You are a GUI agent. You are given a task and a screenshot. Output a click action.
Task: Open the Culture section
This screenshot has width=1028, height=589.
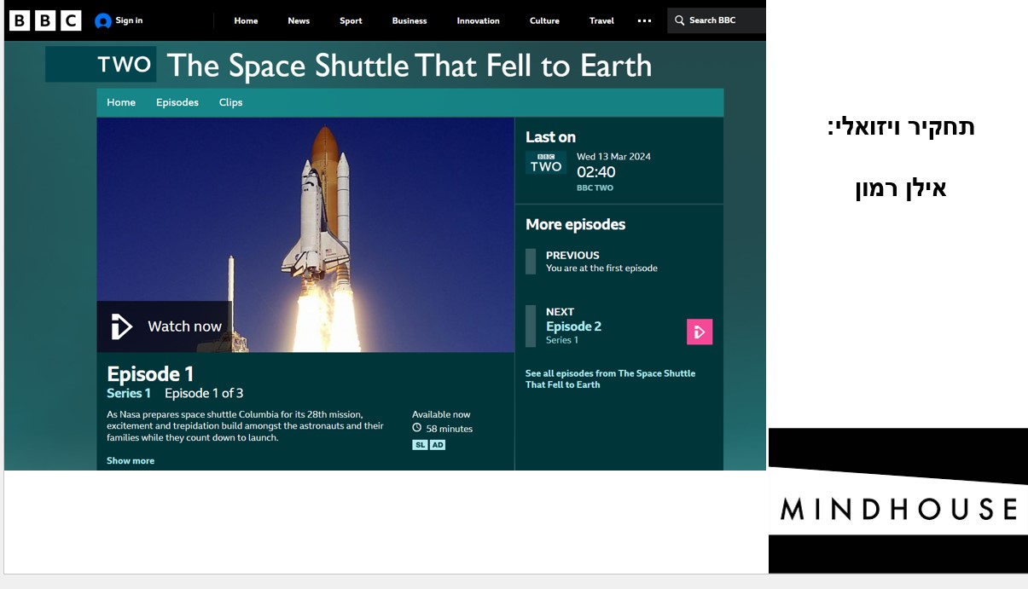click(x=544, y=20)
